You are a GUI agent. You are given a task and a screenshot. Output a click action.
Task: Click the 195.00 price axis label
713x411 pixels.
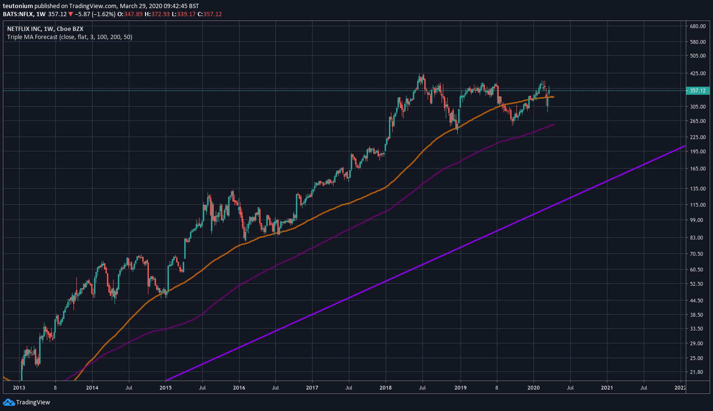tap(698, 151)
